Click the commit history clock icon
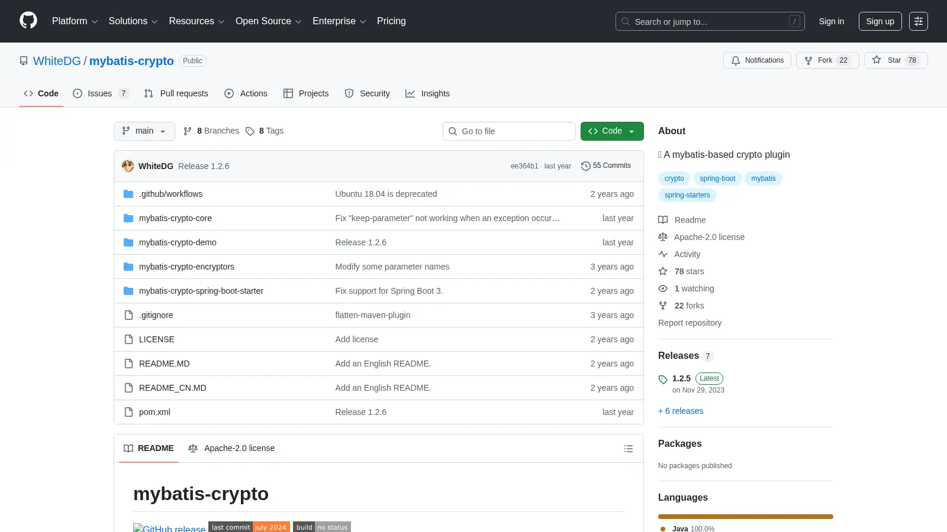Viewport: 947px width, 532px height. click(586, 166)
